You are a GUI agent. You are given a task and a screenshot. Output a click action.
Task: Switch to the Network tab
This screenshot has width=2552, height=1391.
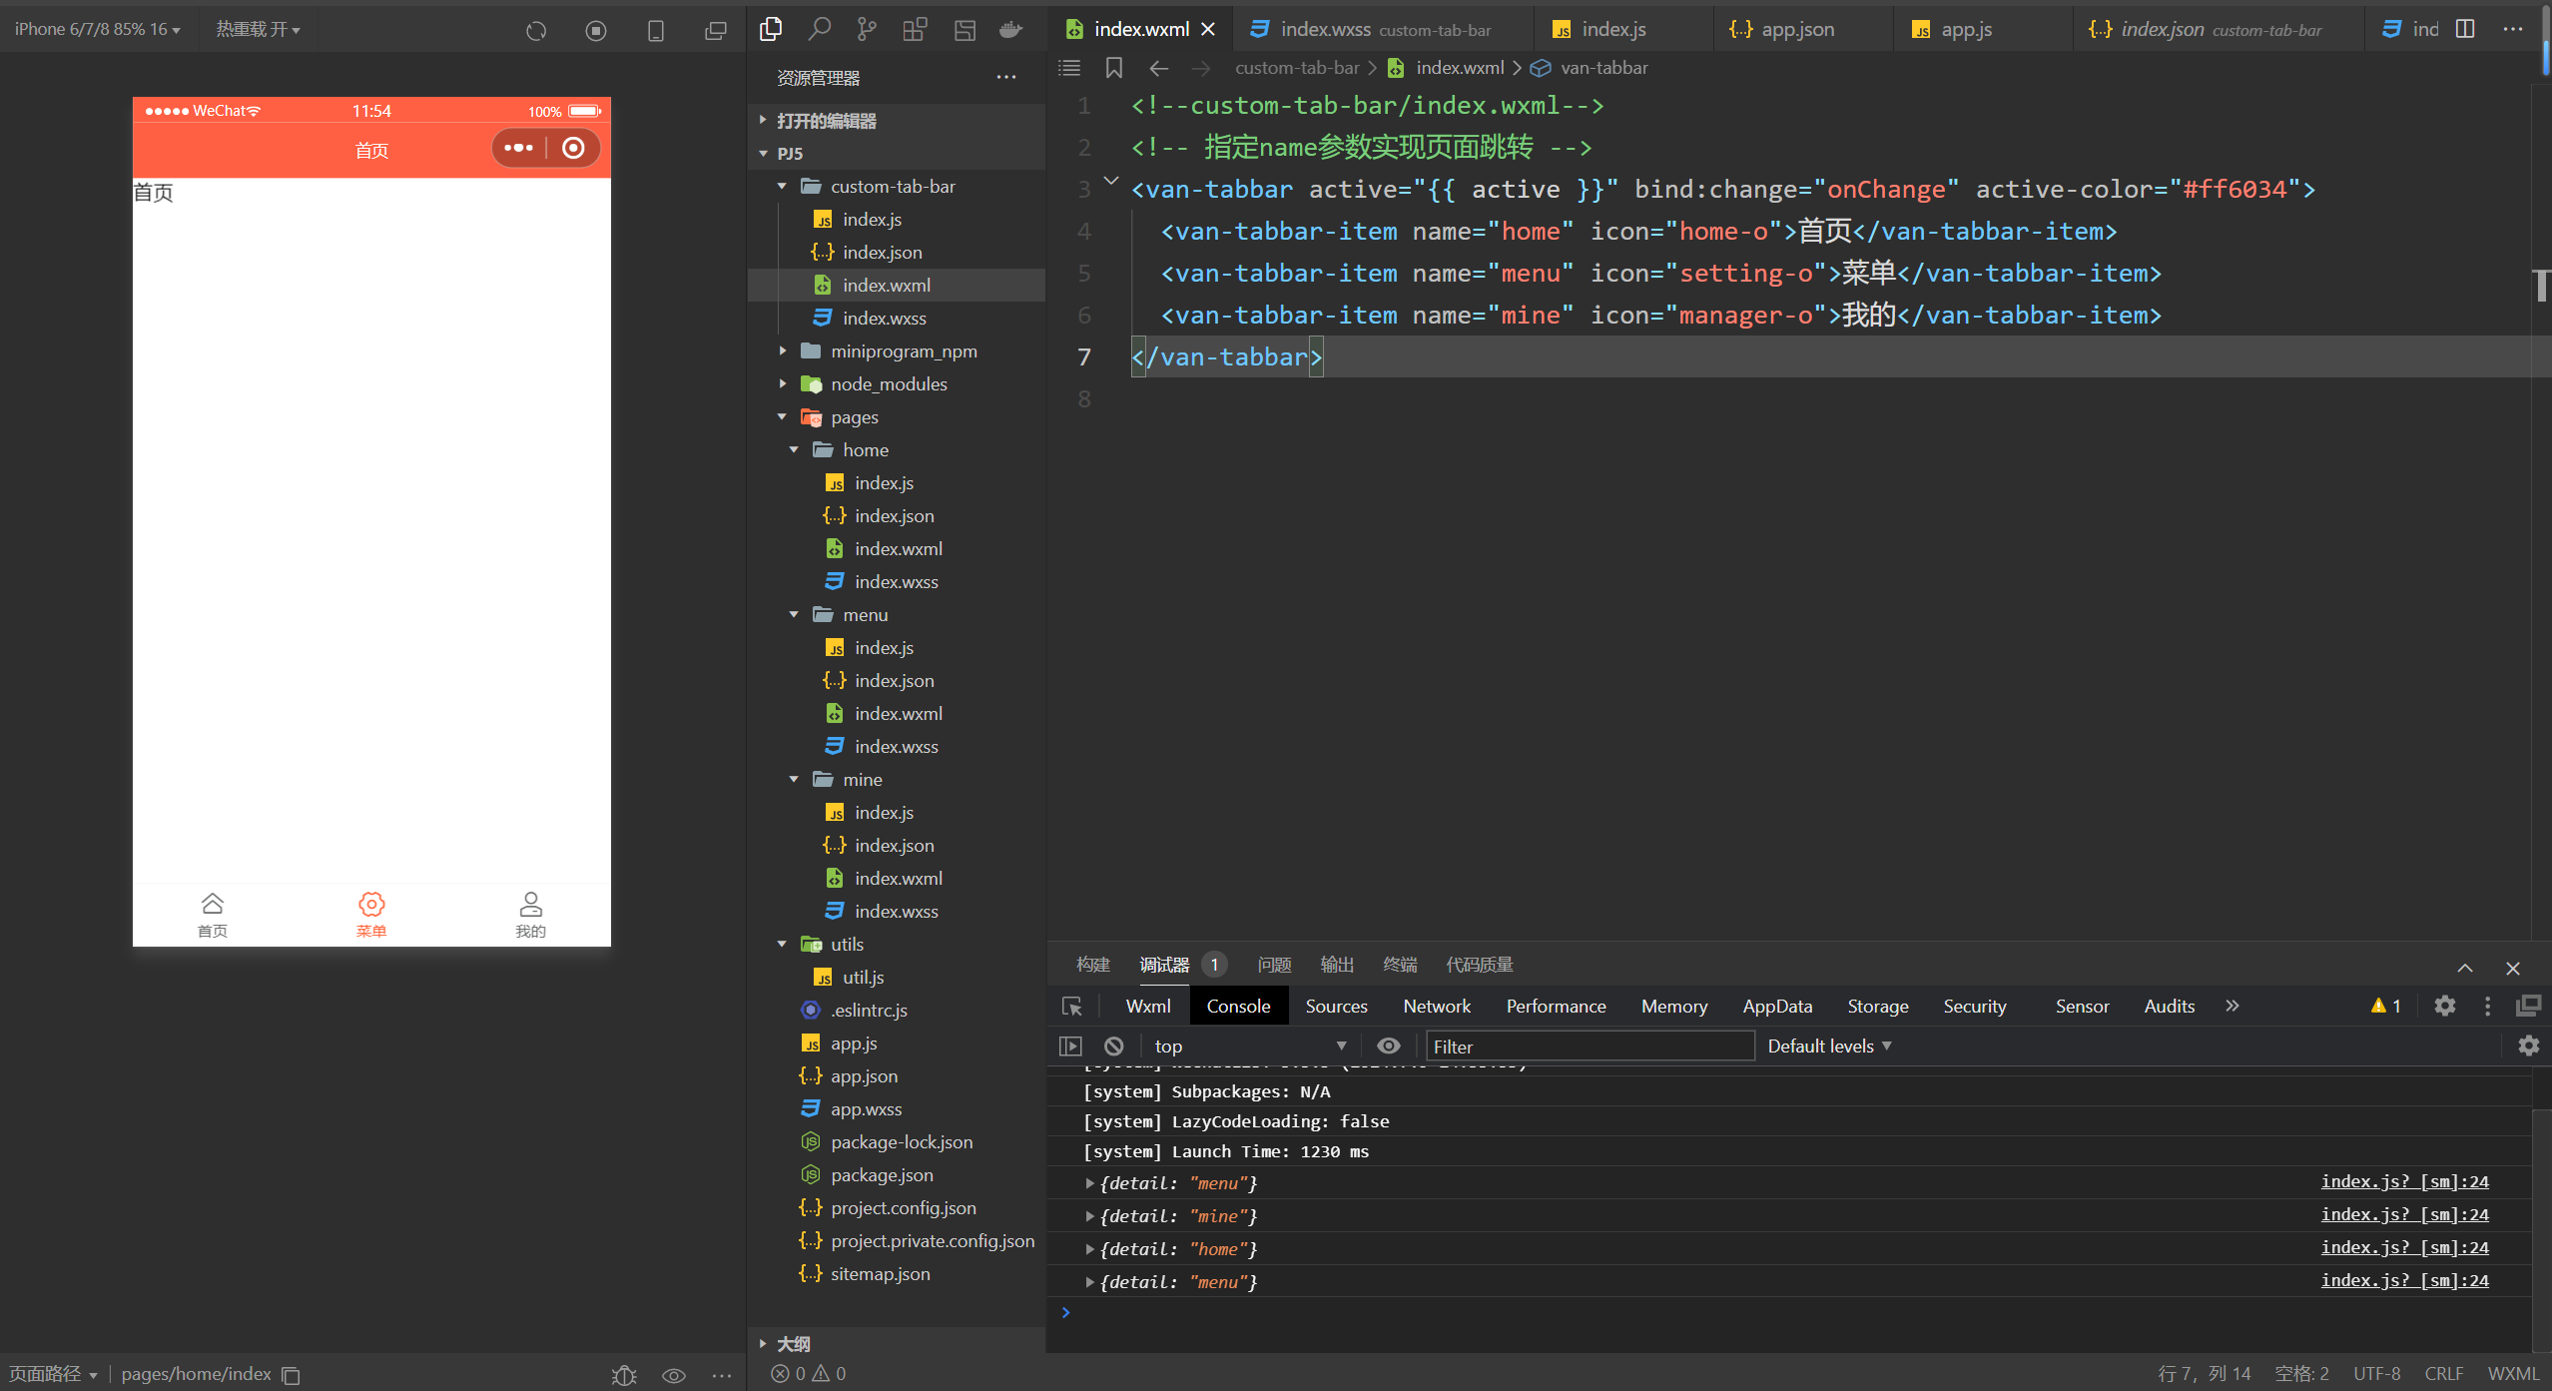click(x=1437, y=1006)
